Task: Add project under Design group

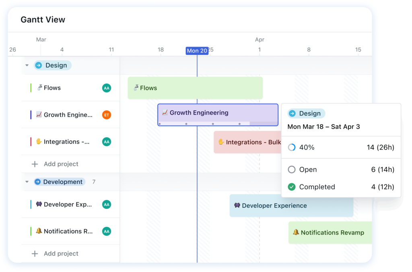Action: (61, 164)
